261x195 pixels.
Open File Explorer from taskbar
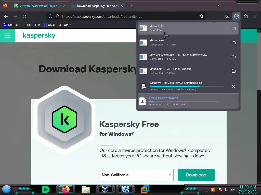pyautogui.click(x=86, y=189)
